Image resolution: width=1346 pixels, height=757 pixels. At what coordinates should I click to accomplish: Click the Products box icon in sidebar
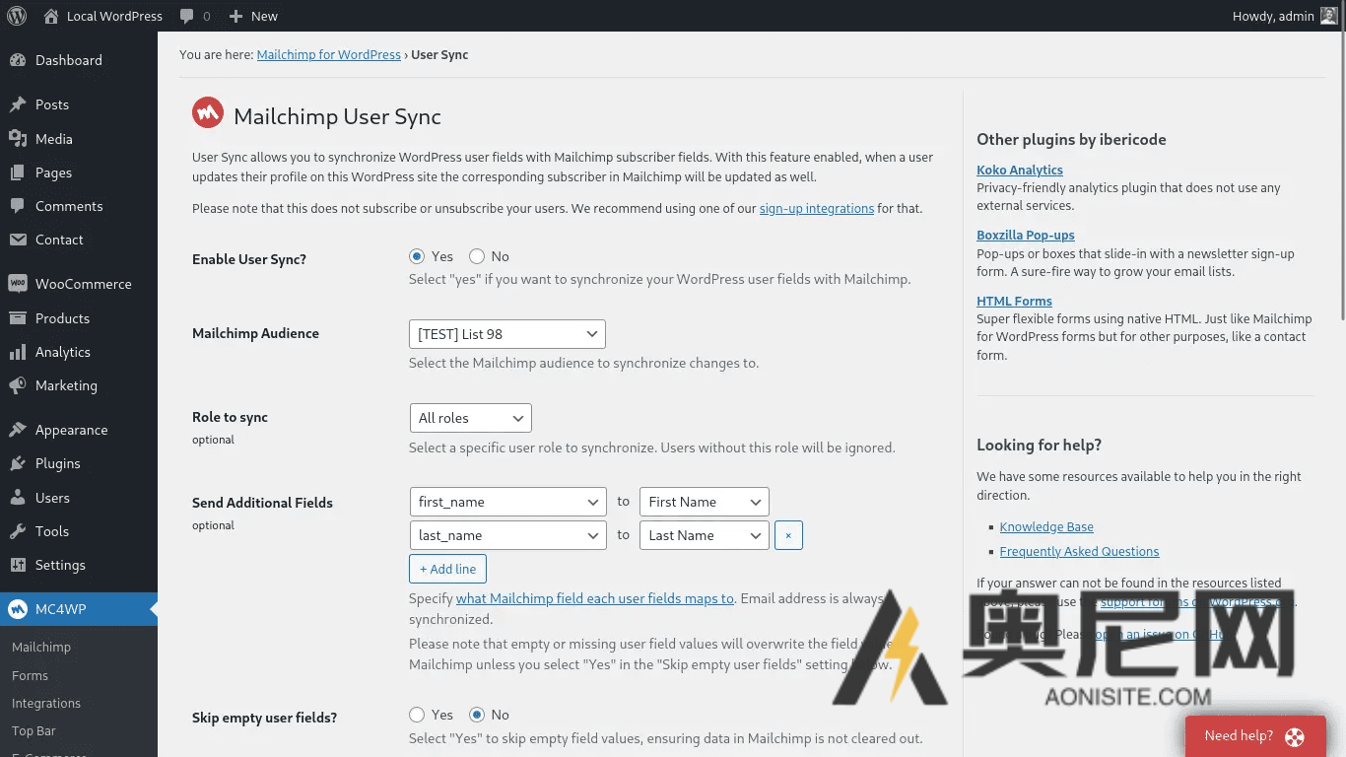coord(18,318)
